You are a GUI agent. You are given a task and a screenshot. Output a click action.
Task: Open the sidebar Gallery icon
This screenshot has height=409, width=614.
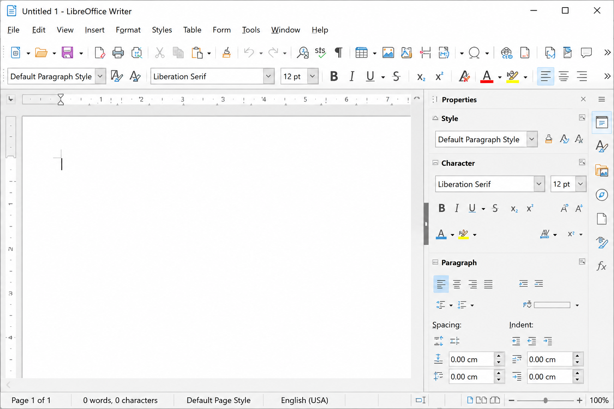point(602,171)
